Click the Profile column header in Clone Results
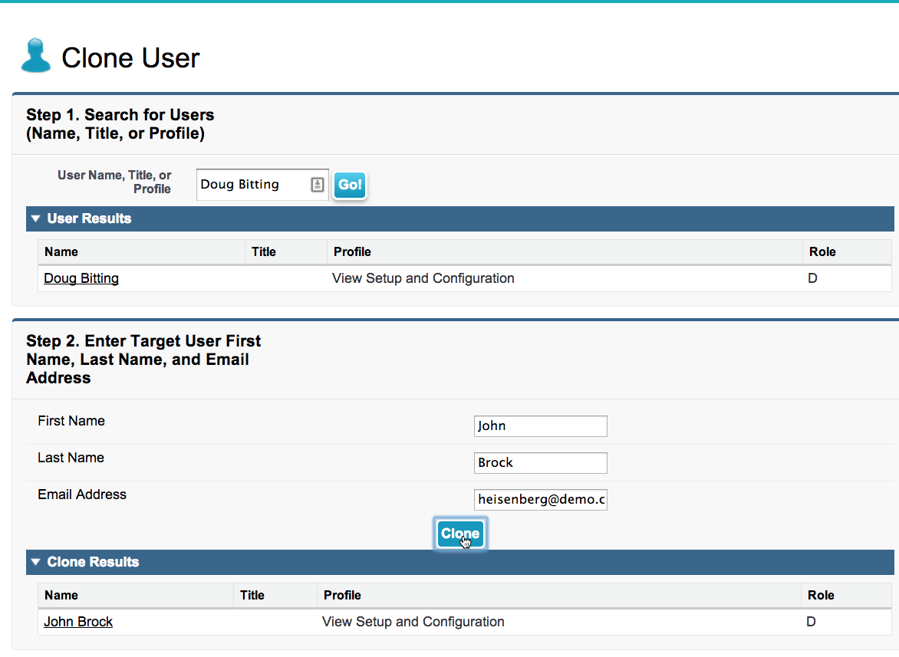Viewport: 899px width, 657px height. coord(342,595)
